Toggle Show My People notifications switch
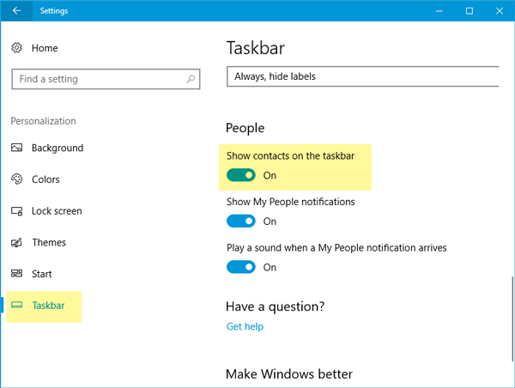515x388 pixels. (241, 221)
